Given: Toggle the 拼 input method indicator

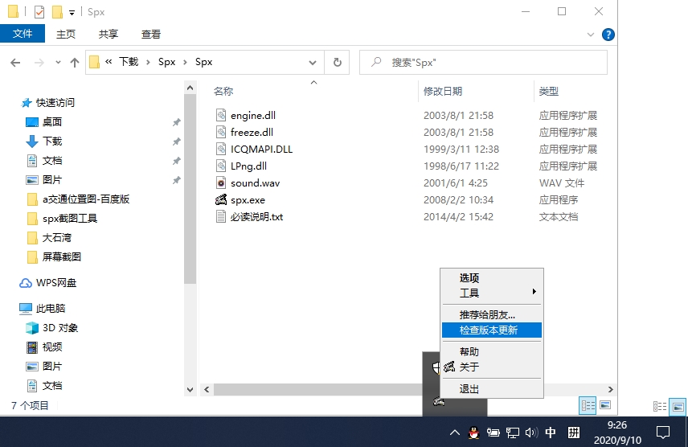Looking at the screenshot, I should [x=574, y=433].
